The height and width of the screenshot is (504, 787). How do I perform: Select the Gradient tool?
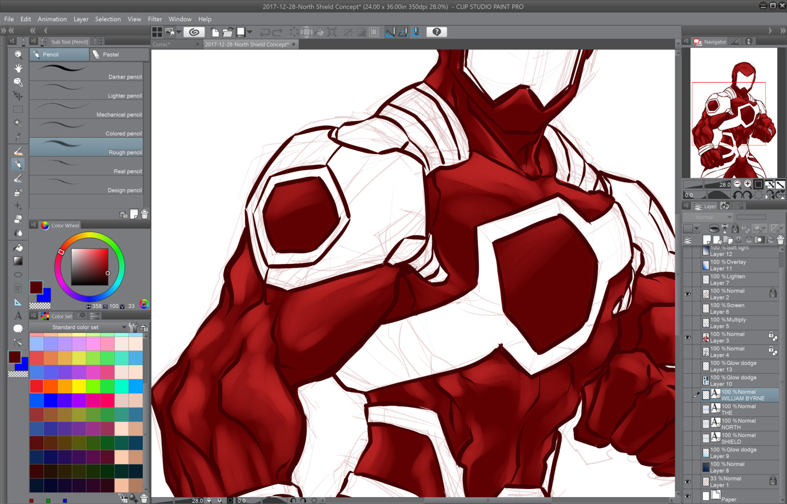[x=18, y=261]
